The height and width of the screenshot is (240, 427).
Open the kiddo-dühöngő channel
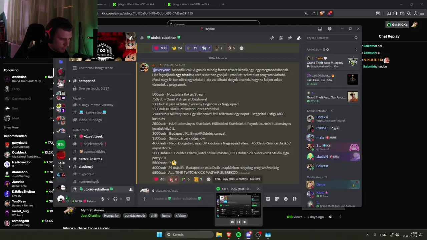pos(102,120)
